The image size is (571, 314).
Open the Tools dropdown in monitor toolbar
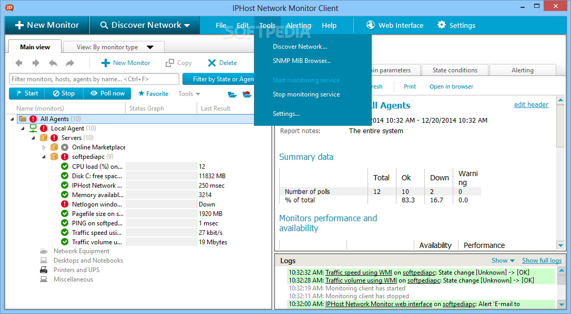[x=189, y=94]
